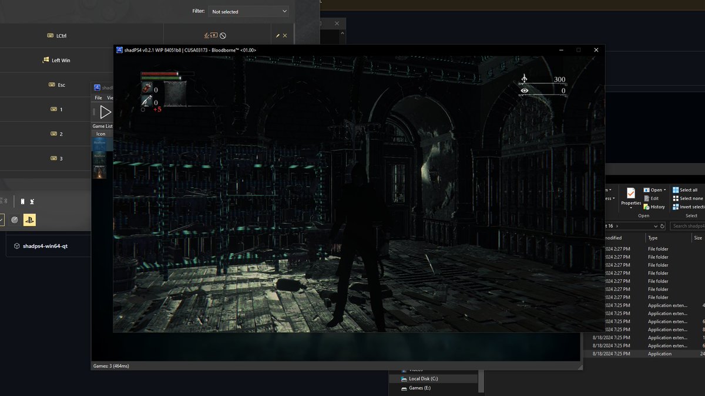The height and width of the screenshot is (396, 705).
Task: Click Select none in Explorer ribbon
Action: pos(687,198)
